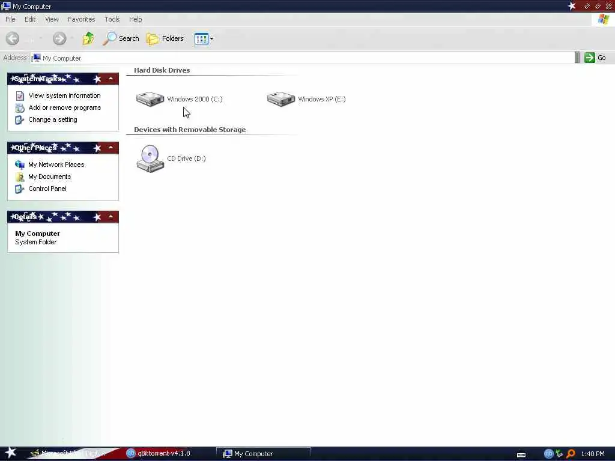Click the Hard Disk Drives group header
This screenshot has height=461, width=615.
coord(162,70)
